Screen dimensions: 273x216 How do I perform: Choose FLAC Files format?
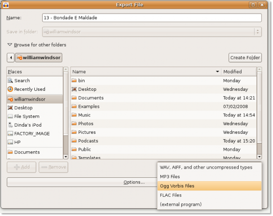(209, 195)
